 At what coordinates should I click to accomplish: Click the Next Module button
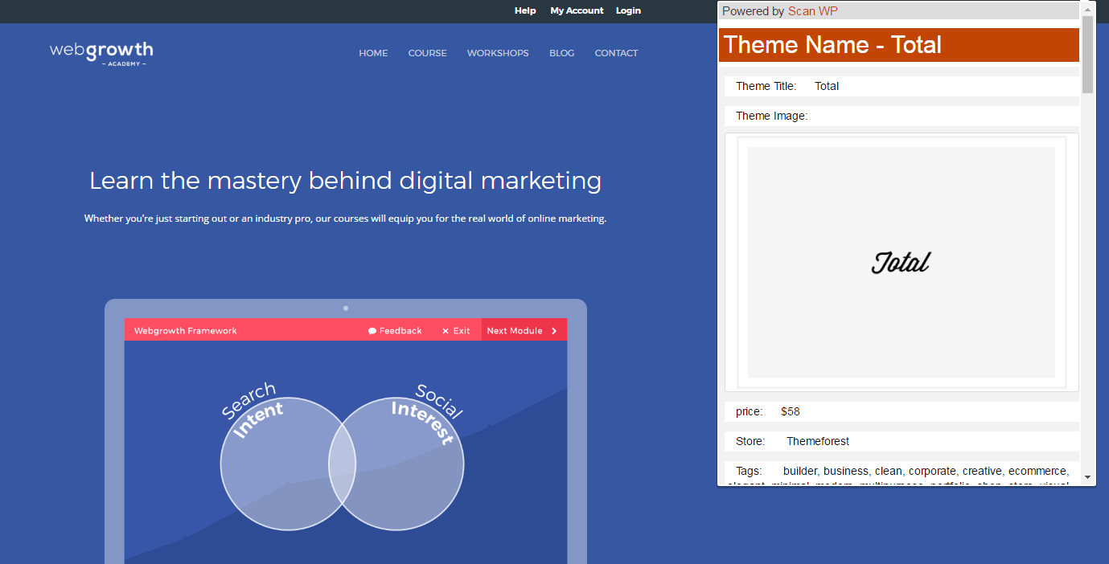pos(524,330)
